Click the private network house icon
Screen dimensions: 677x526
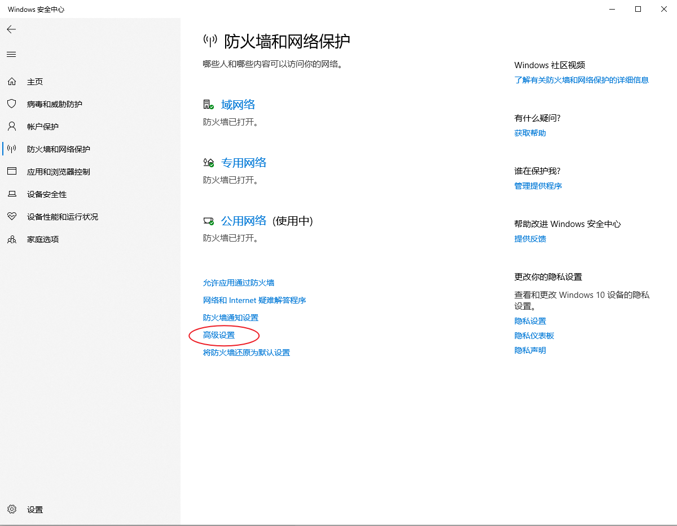[x=209, y=163]
